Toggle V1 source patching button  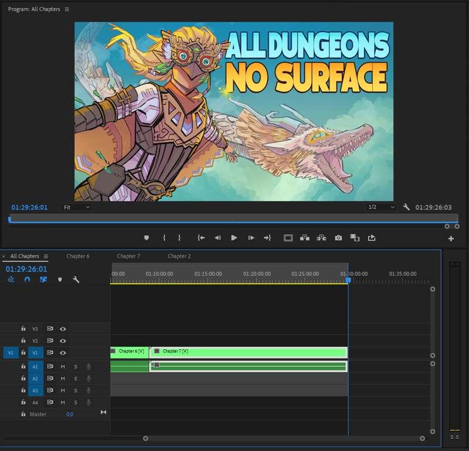(11, 353)
